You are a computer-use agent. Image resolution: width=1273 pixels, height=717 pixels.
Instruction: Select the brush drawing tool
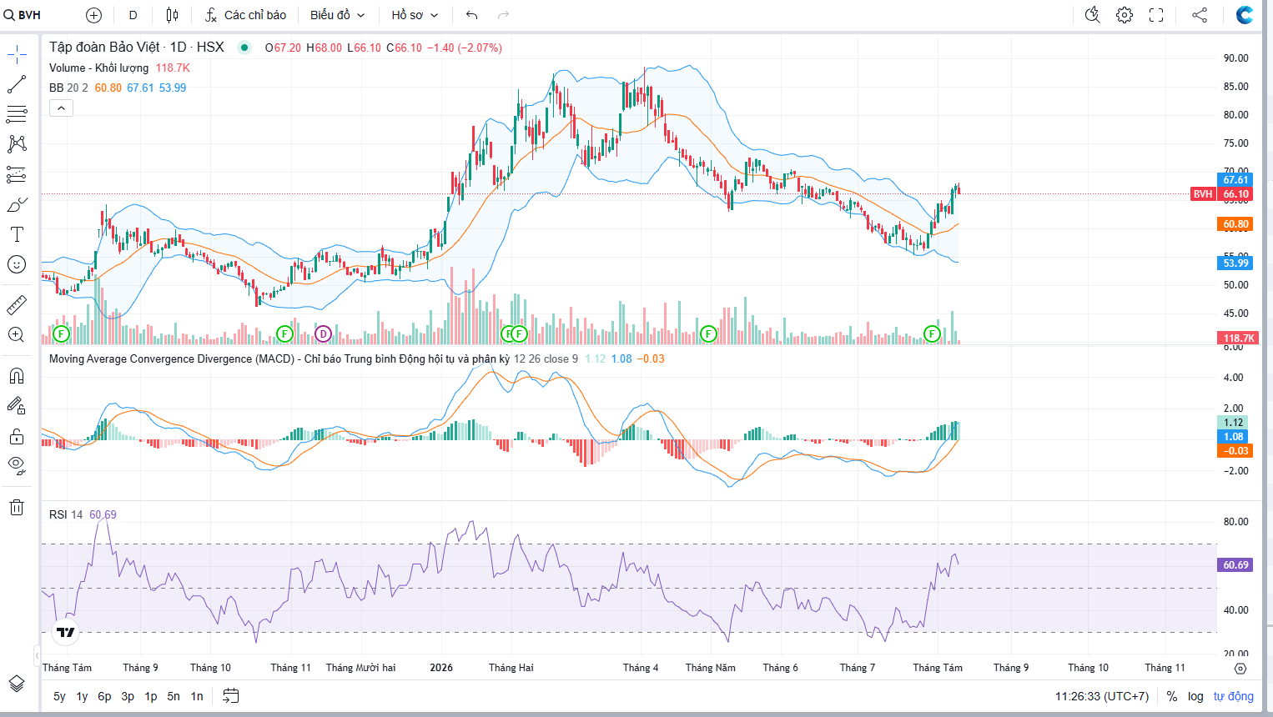pos(17,204)
